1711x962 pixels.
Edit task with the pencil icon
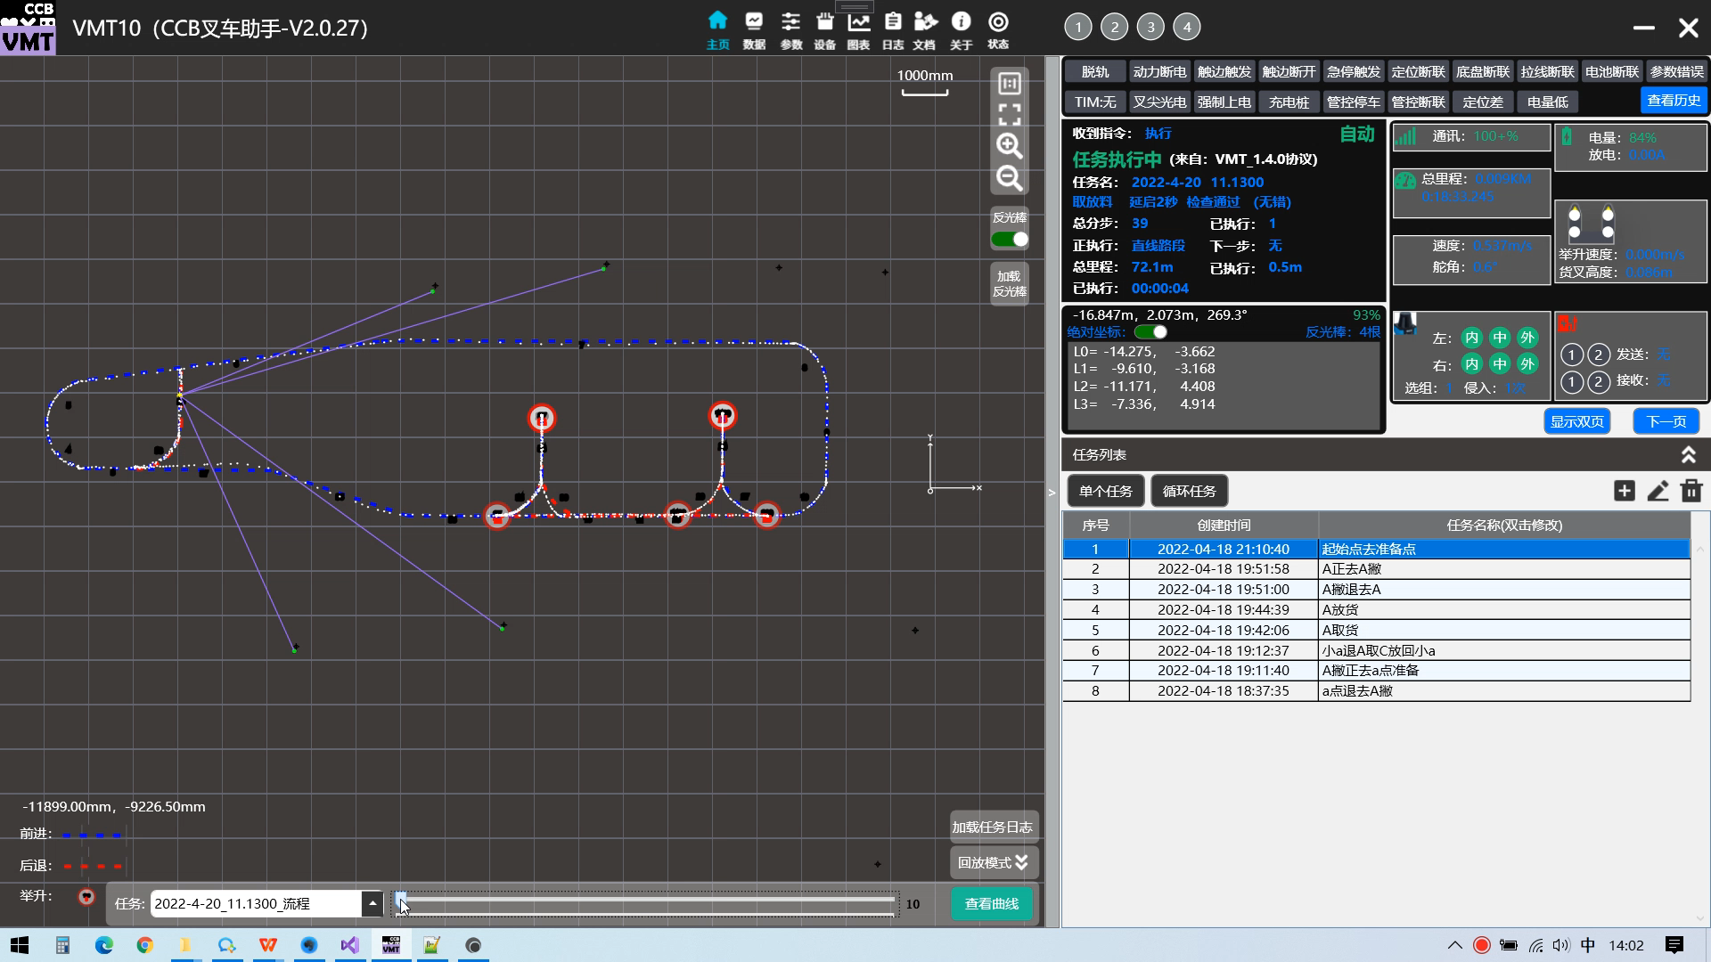(x=1658, y=491)
